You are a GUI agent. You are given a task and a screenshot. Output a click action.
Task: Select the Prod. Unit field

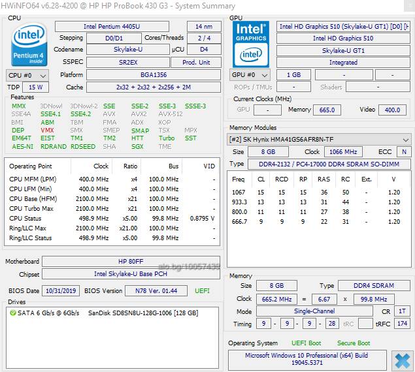click(x=196, y=63)
